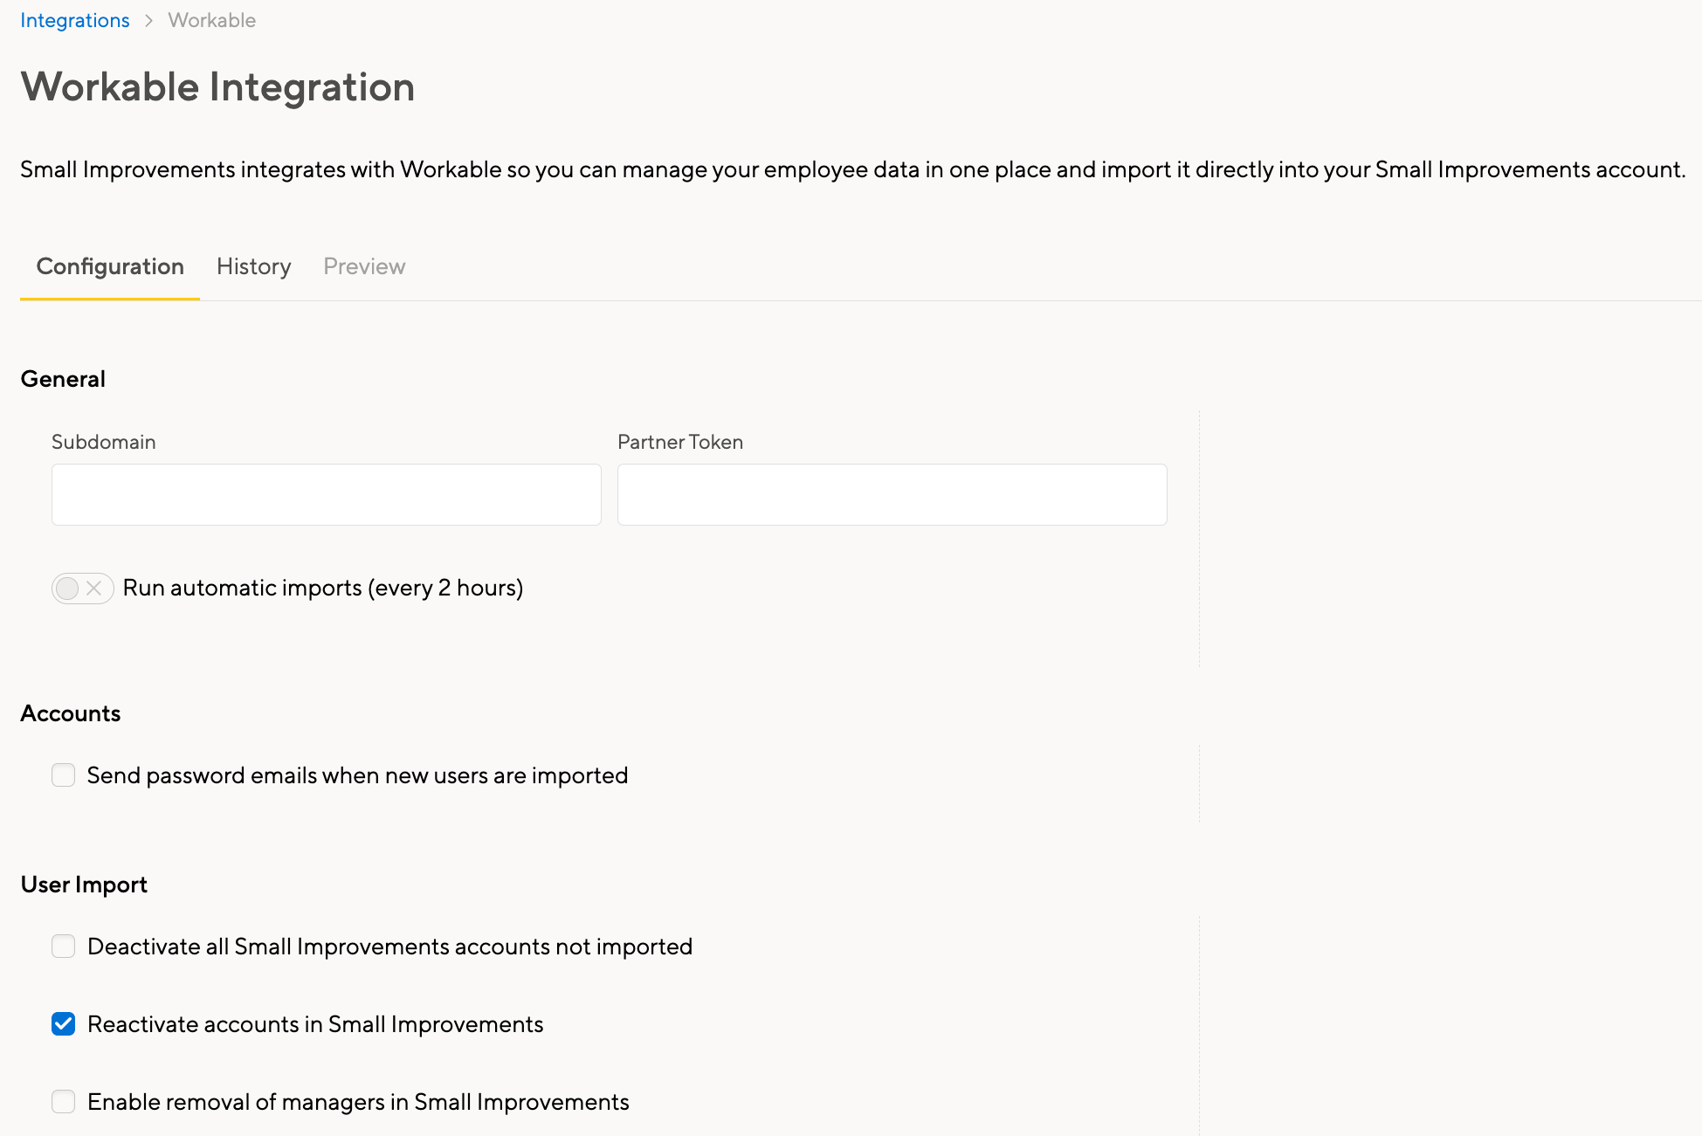1702x1136 pixels.
Task: Click the General section heading
Action: (x=63, y=379)
